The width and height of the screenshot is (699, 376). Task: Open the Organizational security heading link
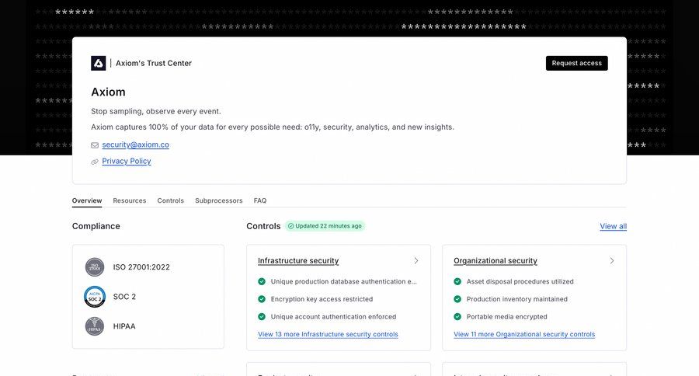pos(496,260)
